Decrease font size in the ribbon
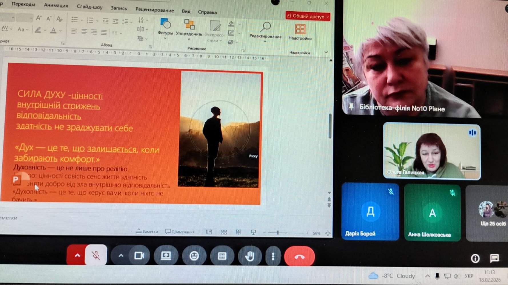Screen dimensions: 508x285 pos(49,19)
